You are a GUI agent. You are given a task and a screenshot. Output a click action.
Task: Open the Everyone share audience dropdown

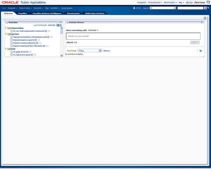coord(93,30)
